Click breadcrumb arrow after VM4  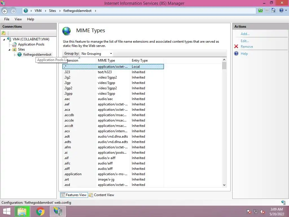click(x=46, y=11)
